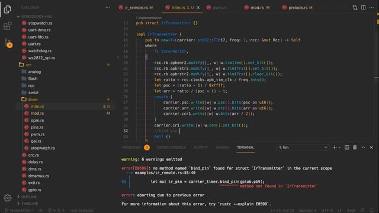The height and width of the screenshot is (213, 379).
Task: Click rust-analyzer status bar item
Action: pos(82,211)
